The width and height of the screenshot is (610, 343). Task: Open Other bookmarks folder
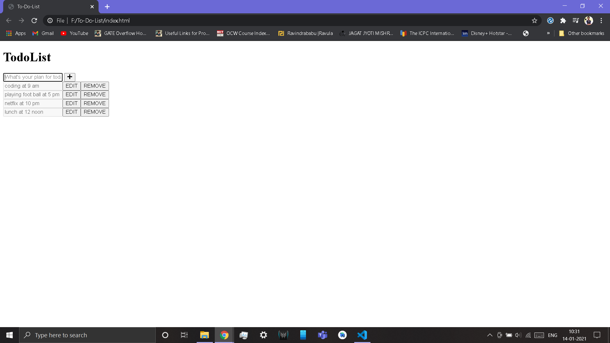pos(582,33)
